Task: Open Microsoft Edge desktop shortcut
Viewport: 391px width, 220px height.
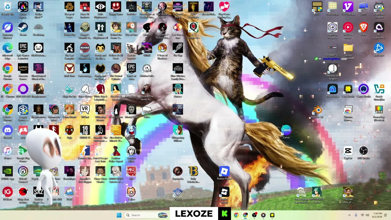Action: 8,51
